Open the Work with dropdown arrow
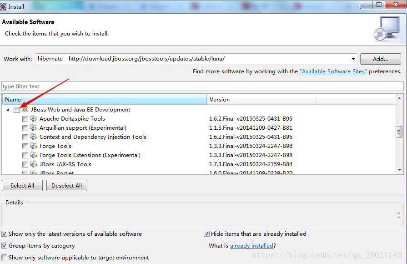Image resolution: width=407 pixels, height=264 pixels. pos(353,59)
